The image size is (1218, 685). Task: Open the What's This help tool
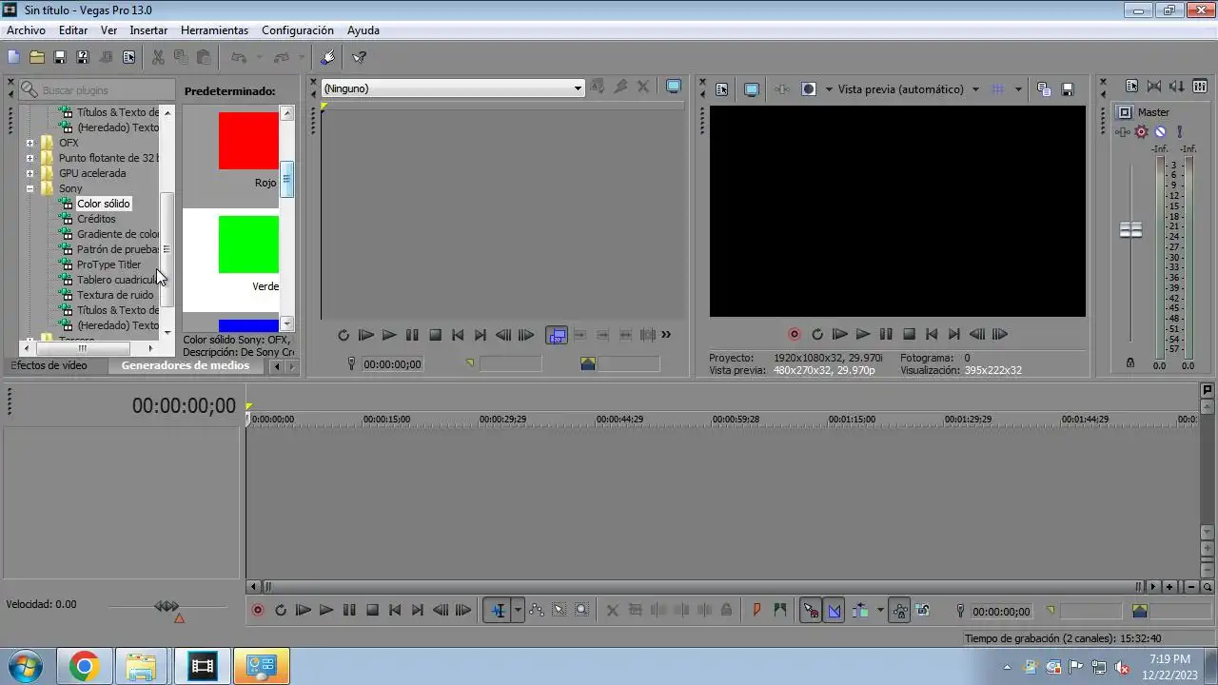[x=360, y=57]
